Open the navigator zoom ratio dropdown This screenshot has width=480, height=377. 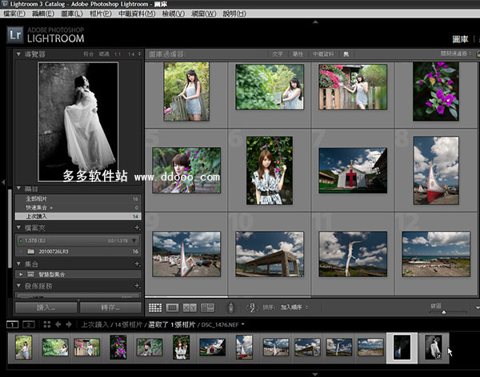pos(139,54)
